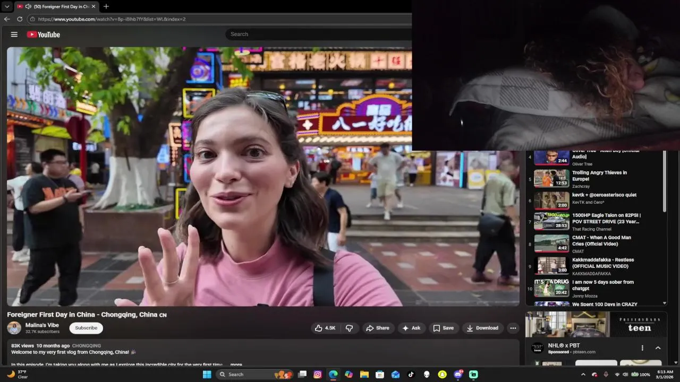Click the CHONGQING location tag

coord(86,345)
